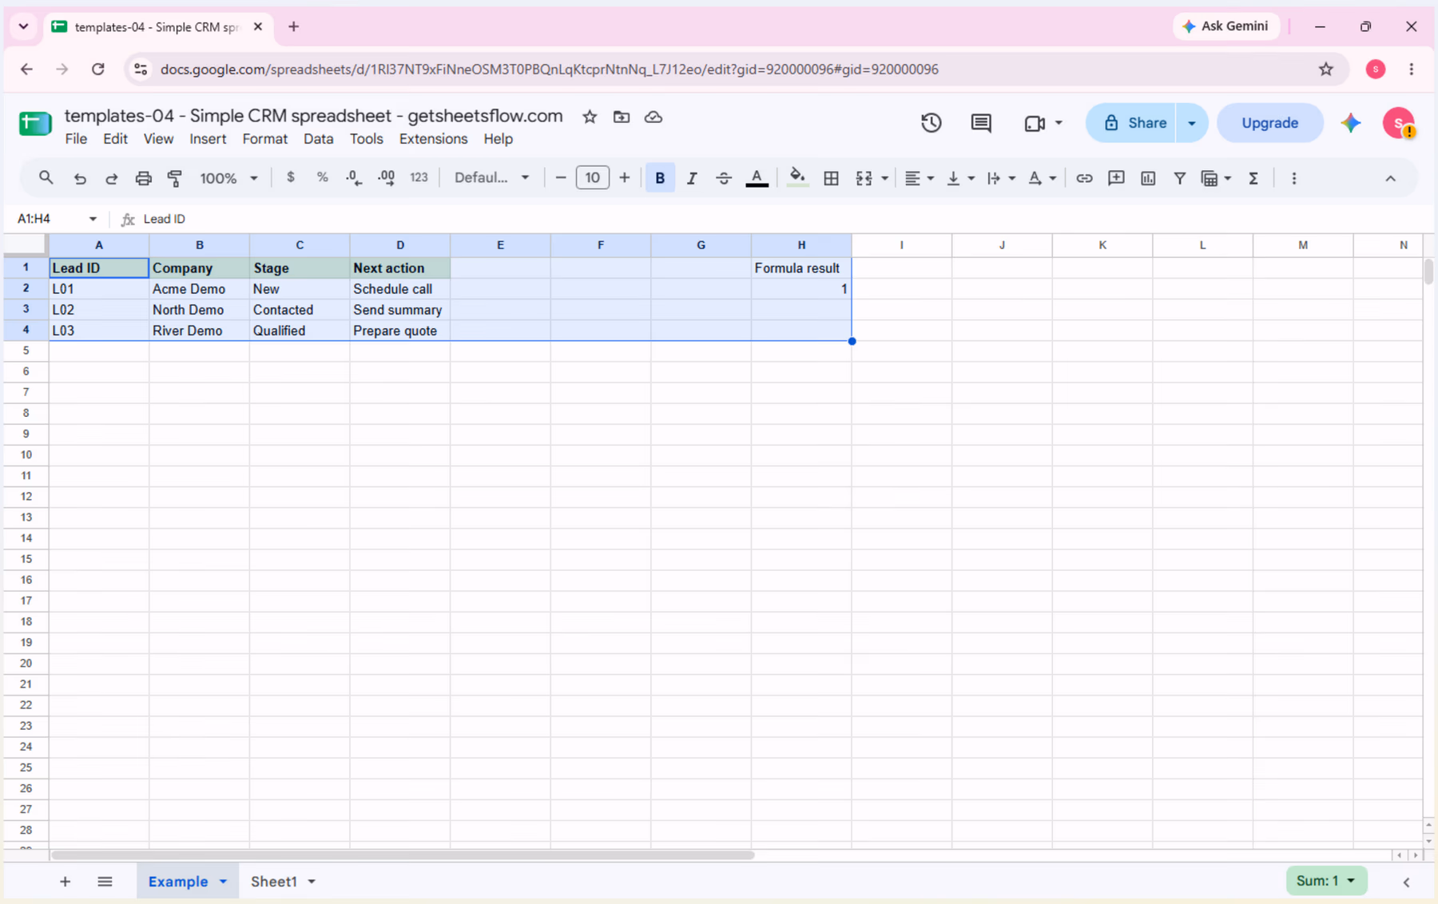Add a comment from toolbar icon
The image size is (1438, 904).
pyautogui.click(x=1116, y=178)
